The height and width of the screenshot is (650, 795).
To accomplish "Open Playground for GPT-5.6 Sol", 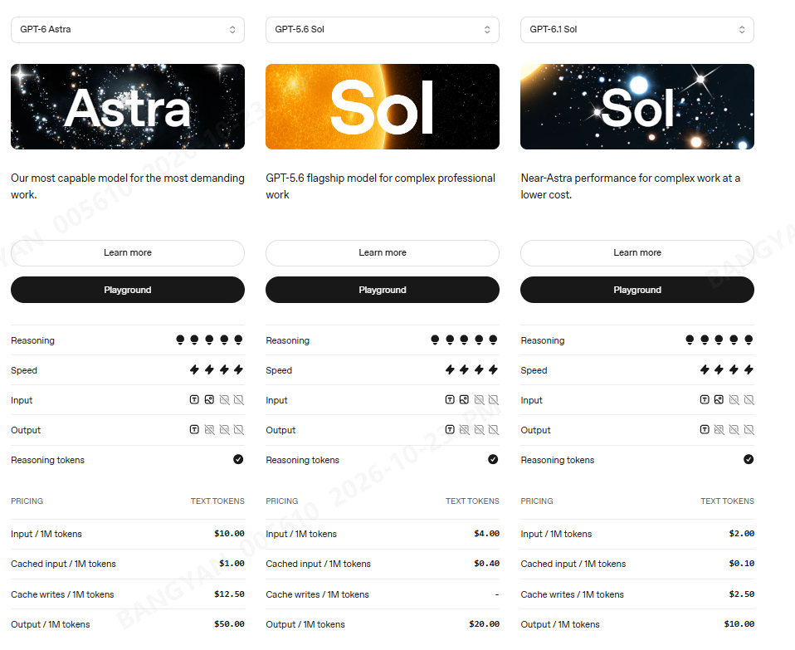I will 383,290.
